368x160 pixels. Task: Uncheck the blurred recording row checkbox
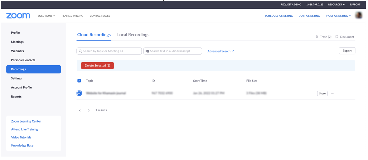(x=79, y=93)
